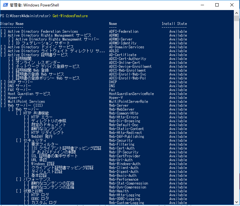This screenshot has width=240, height=206.
Task: Click the DNS サーバー checkbox brackets
Action: 3,86
